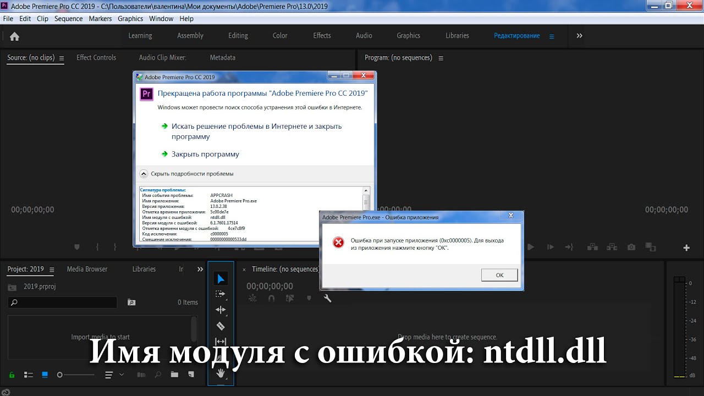
Task: Click the Comparison View icon
Action: click(x=651, y=248)
